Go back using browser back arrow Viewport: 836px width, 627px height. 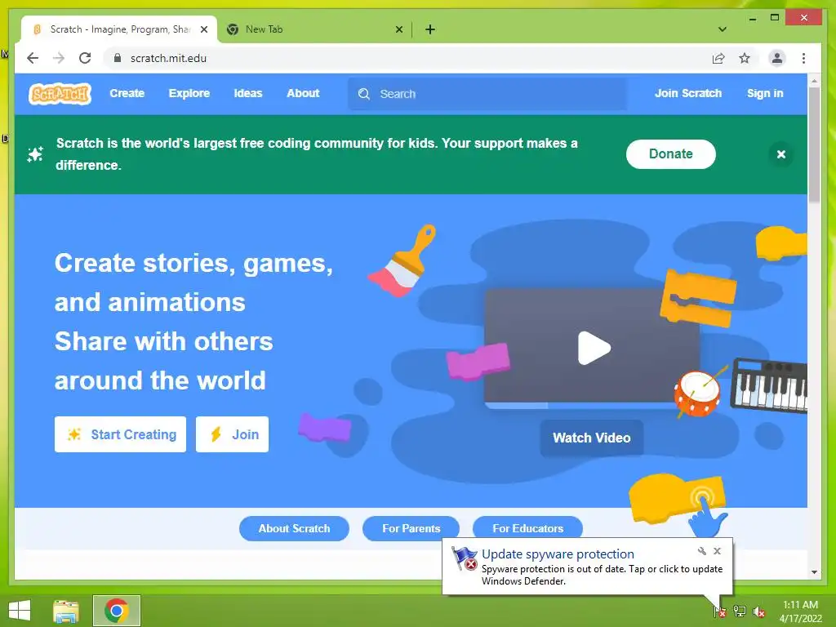(33, 58)
